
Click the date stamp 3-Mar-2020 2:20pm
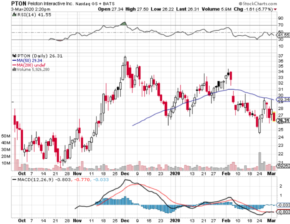pyautogui.click(x=31, y=9)
